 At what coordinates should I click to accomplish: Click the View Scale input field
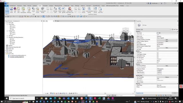coord(167,33)
